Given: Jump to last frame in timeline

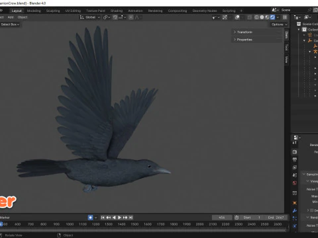Looking at the screenshot, I should [131, 218].
